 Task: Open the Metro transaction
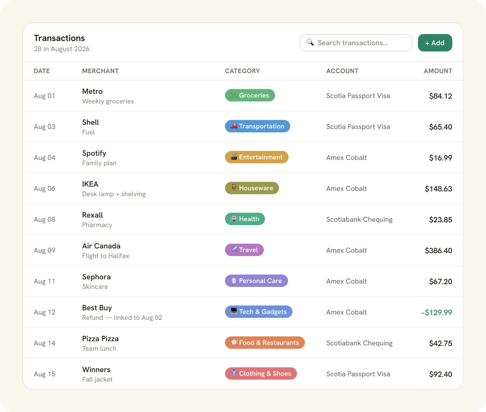[243, 96]
